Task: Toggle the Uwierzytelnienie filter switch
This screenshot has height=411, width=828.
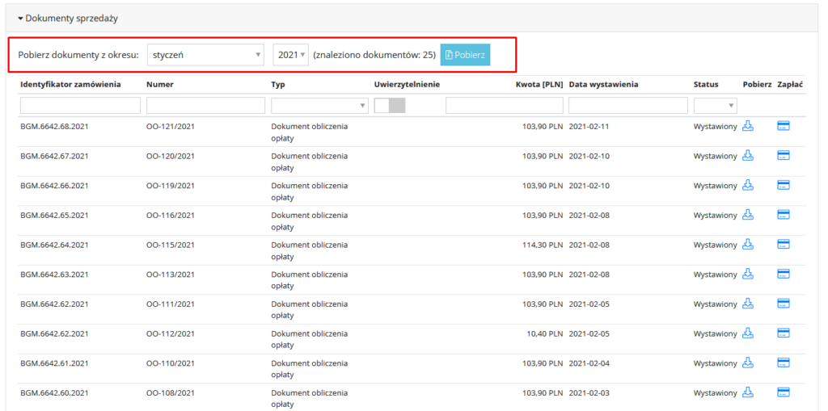Action: pos(390,105)
